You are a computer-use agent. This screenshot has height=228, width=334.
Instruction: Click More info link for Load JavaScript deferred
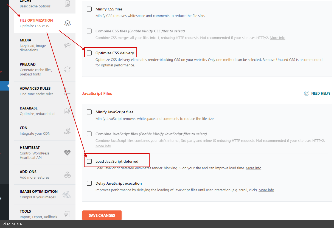[253, 168]
